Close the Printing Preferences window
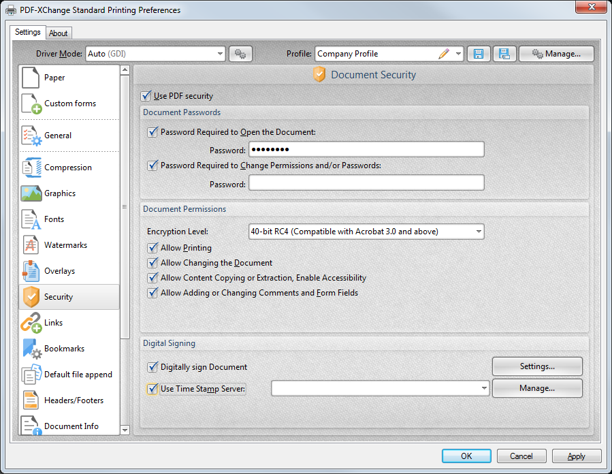The width and height of the screenshot is (612, 474). [592, 7]
